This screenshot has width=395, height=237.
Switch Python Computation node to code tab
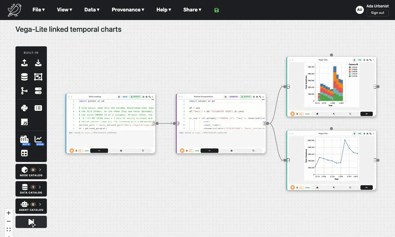210,151
